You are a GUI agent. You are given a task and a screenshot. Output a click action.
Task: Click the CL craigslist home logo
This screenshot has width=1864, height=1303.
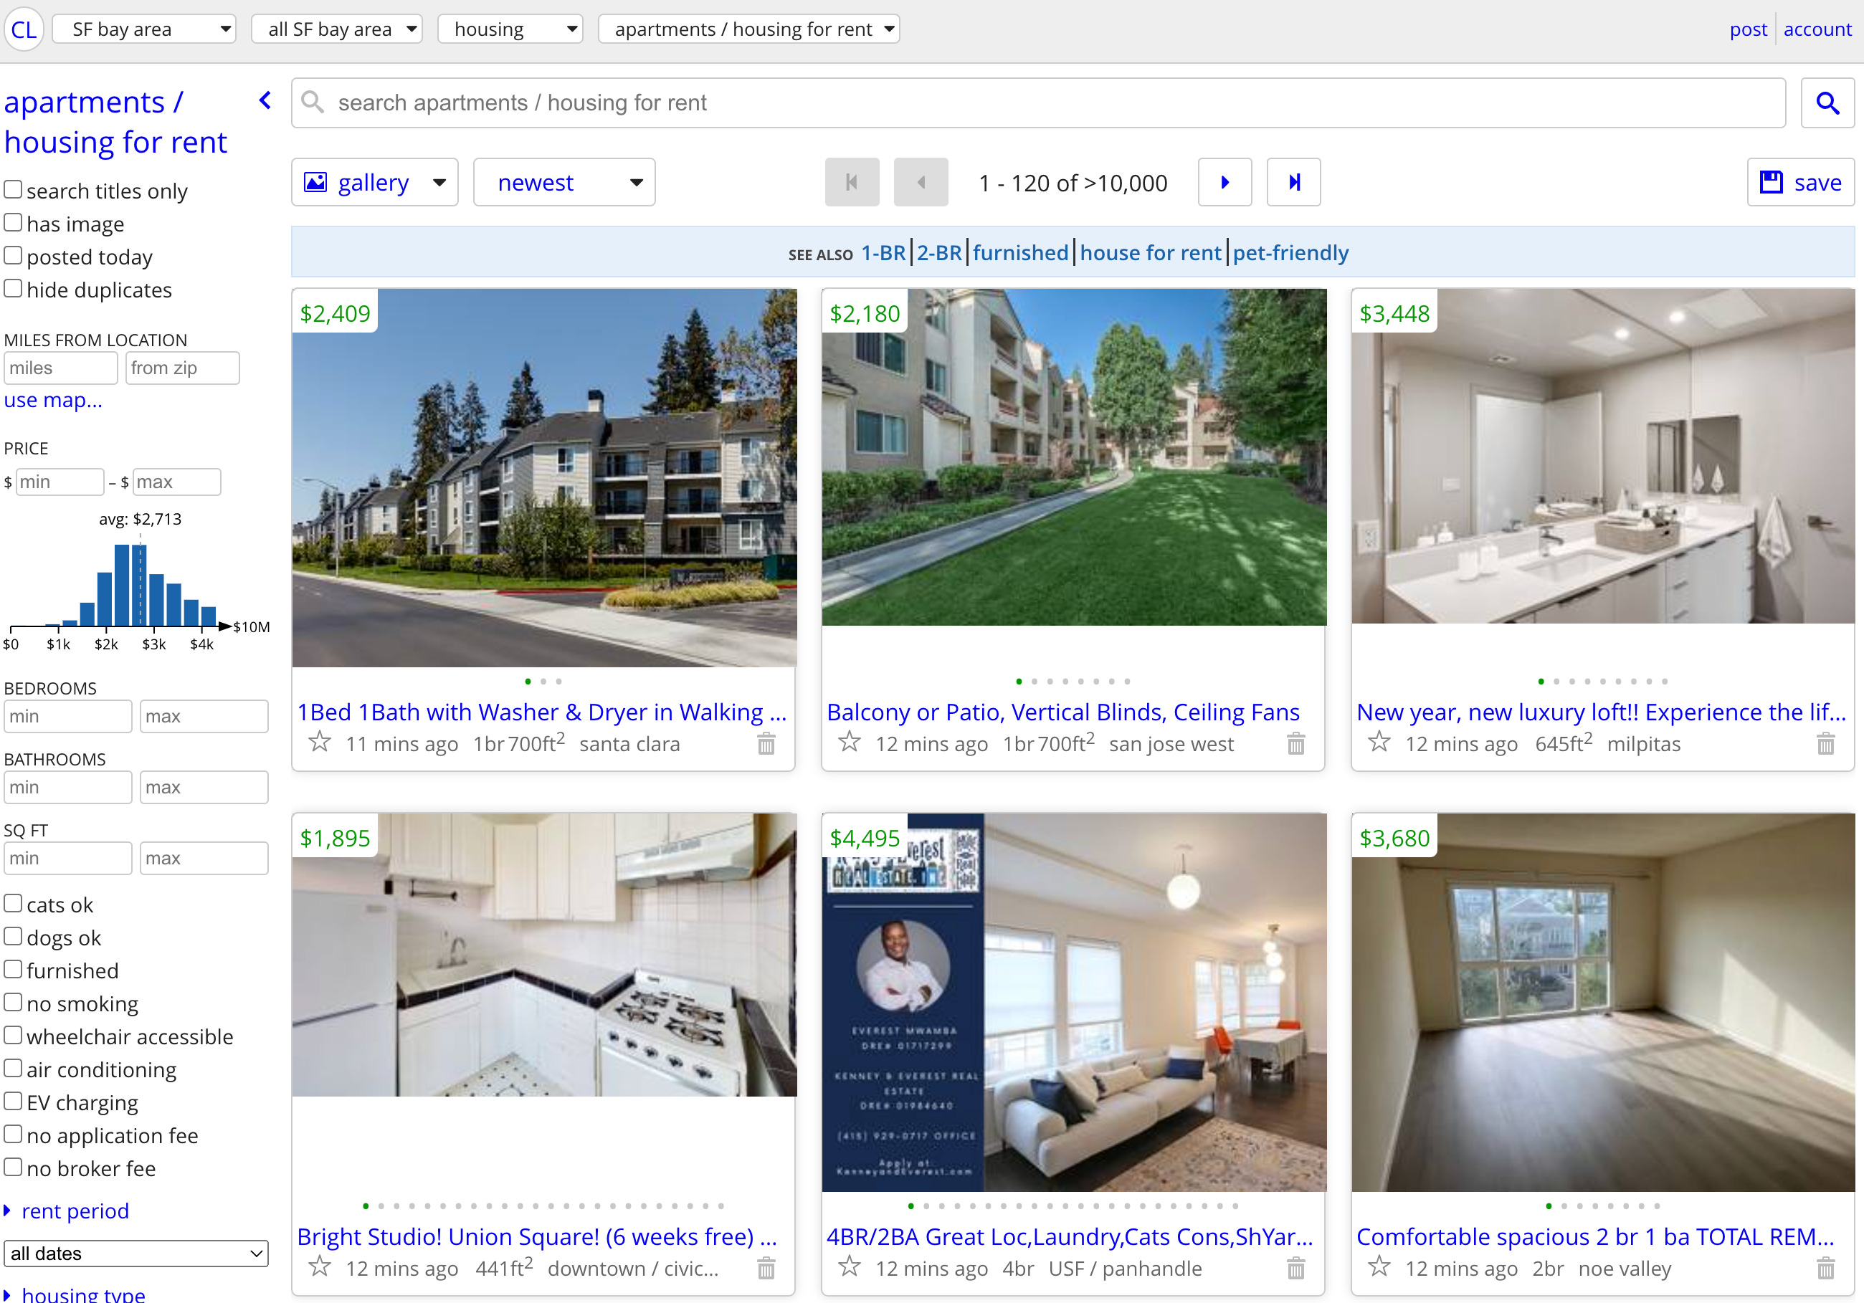click(x=24, y=29)
